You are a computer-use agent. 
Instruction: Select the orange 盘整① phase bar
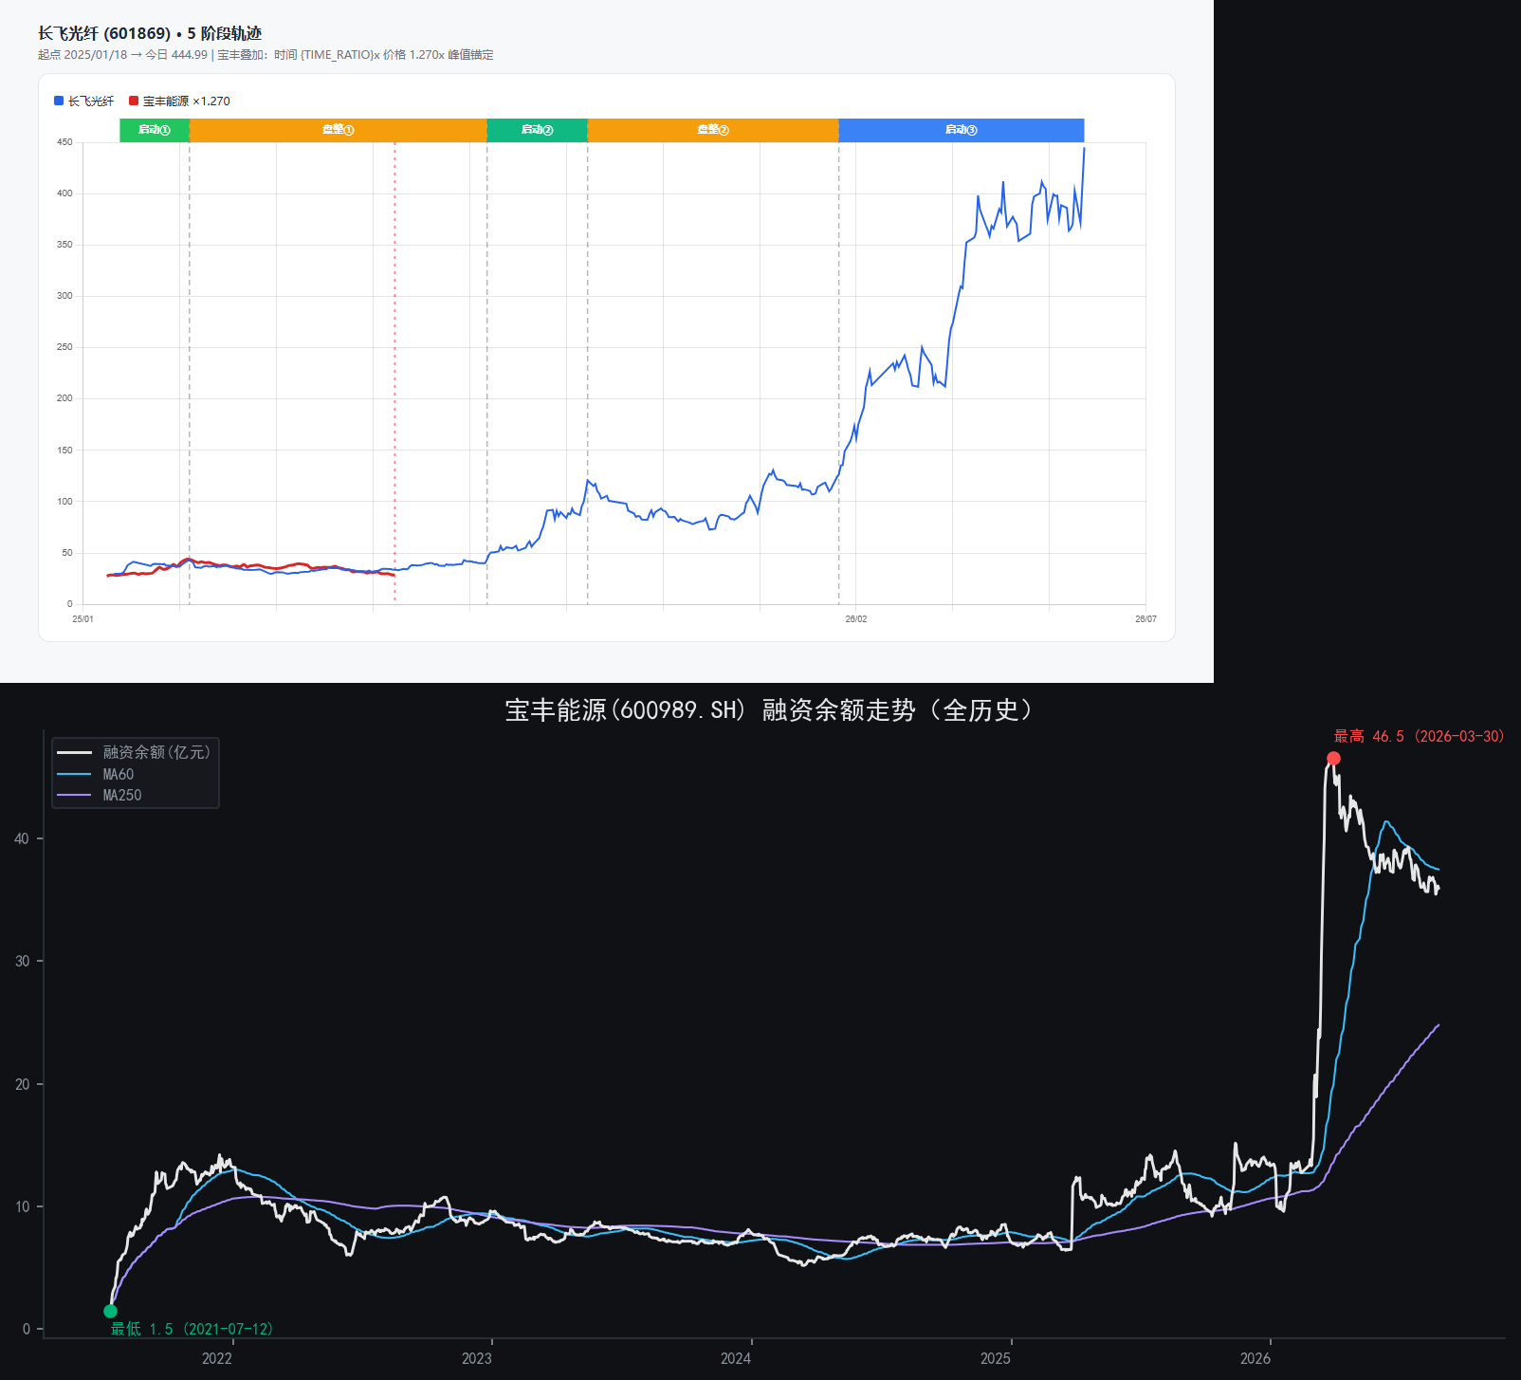(x=339, y=130)
